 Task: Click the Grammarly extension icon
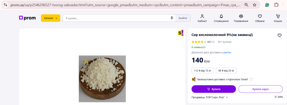(x=267, y=5)
